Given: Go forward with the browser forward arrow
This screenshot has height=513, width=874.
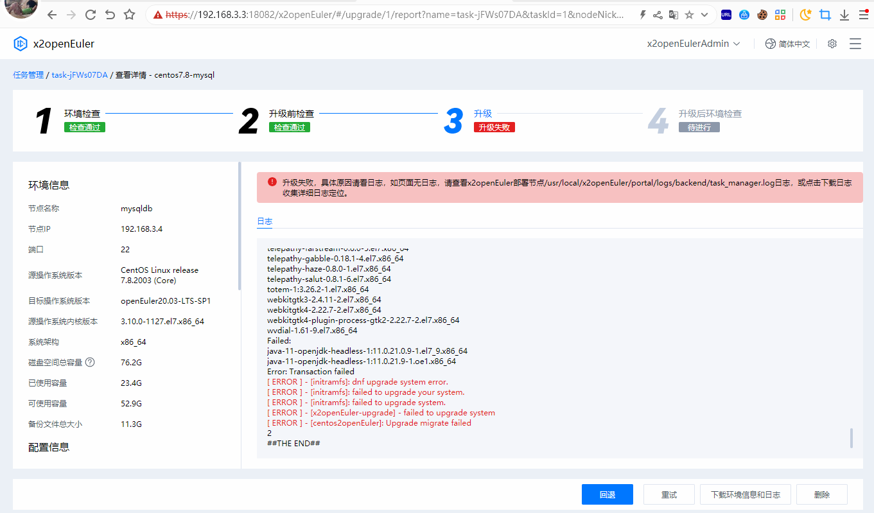Looking at the screenshot, I should point(71,14).
